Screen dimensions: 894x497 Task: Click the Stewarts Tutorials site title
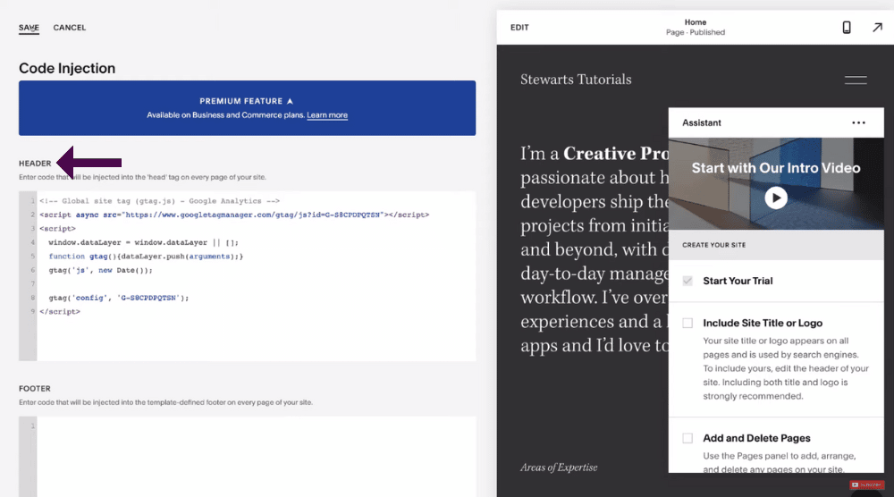point(576,80)
